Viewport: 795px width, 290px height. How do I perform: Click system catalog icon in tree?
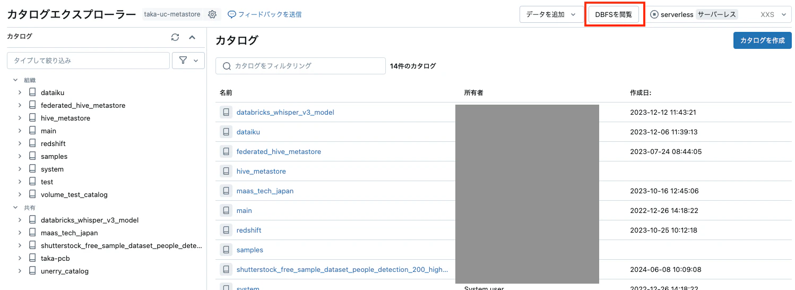32,169
